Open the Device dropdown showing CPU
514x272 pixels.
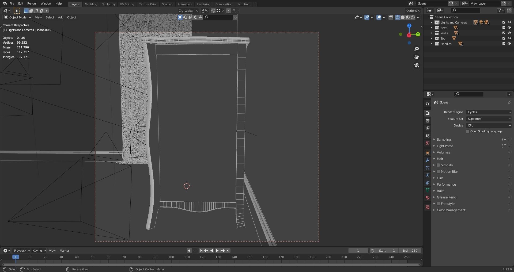489,125
